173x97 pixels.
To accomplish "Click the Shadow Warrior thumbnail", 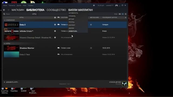I will (11, 48).
